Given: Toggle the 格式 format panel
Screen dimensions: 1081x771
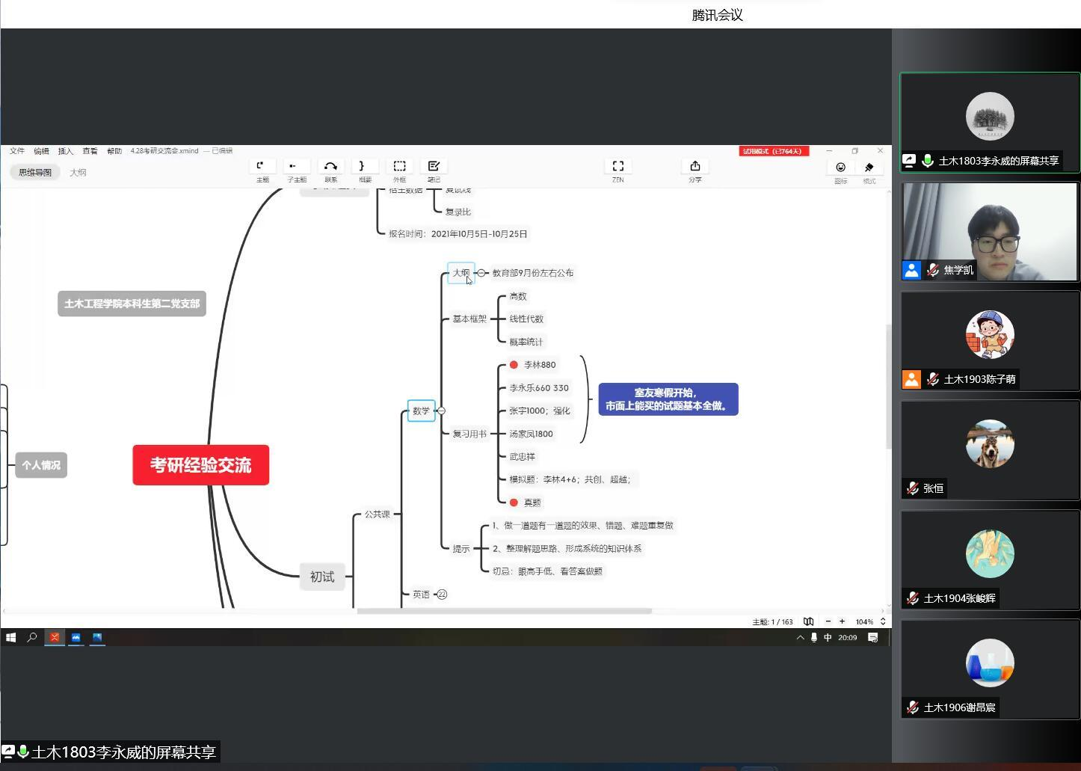Looking at the screenshot, I should (x=869, y=168).
